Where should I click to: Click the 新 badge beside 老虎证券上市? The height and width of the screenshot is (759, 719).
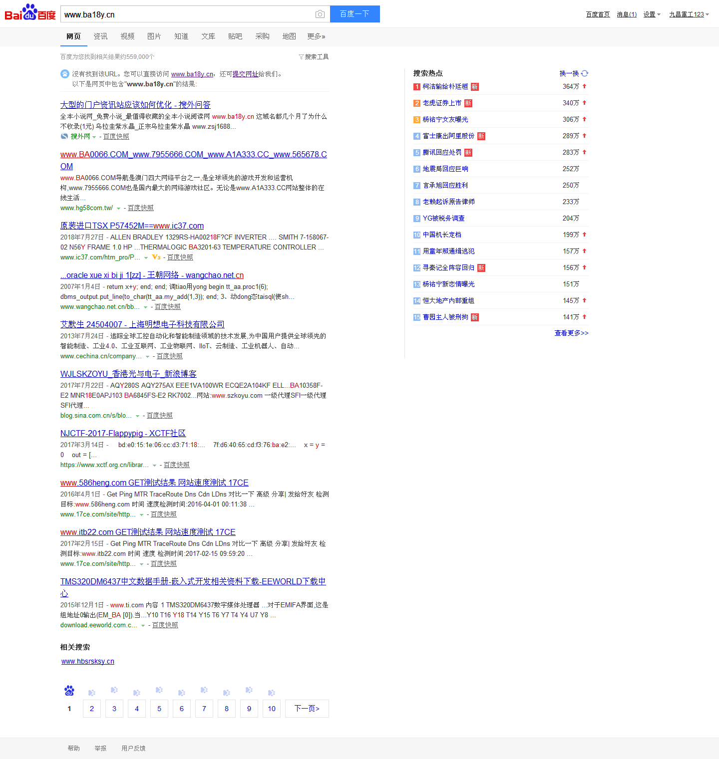pyautogui.click(x=468, y=103)
